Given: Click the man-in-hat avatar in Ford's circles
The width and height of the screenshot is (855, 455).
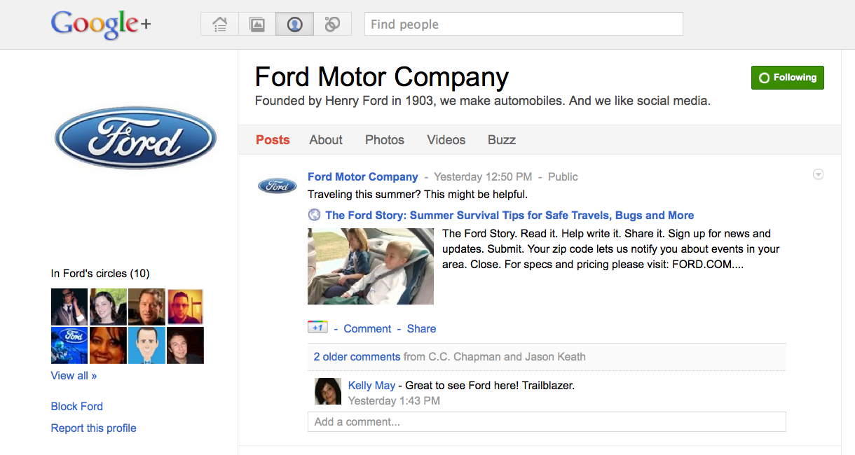Looking at the screenshot, I should (x=69, y=307).
